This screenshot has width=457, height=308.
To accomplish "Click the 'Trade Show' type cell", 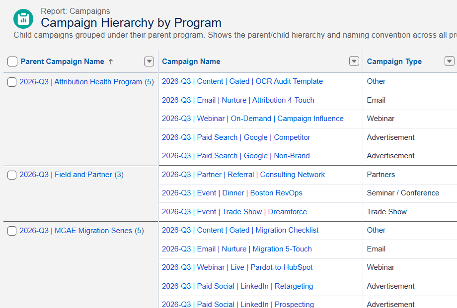I will [x=387, y=212].
